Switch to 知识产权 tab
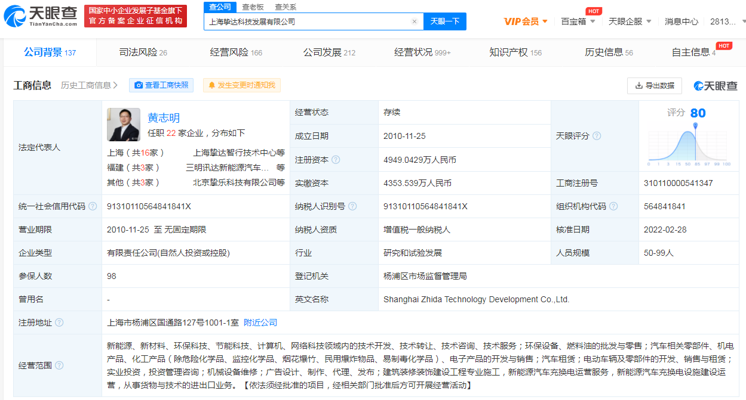Screen dimensions: 746x400 (515, 52)
